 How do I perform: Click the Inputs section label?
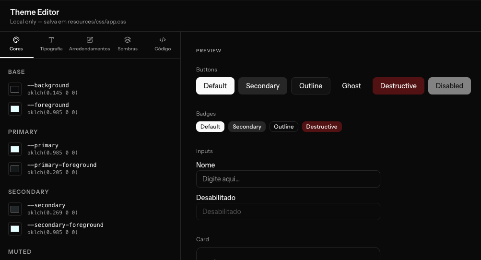(205, 151)
